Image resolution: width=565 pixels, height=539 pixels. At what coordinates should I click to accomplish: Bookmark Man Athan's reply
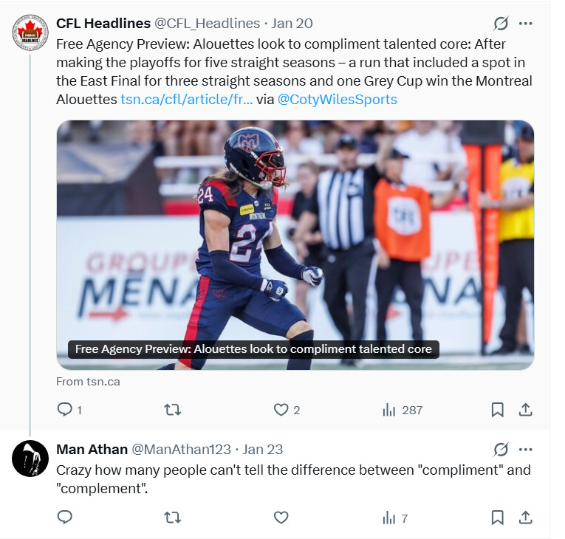[x=498, y=517]
